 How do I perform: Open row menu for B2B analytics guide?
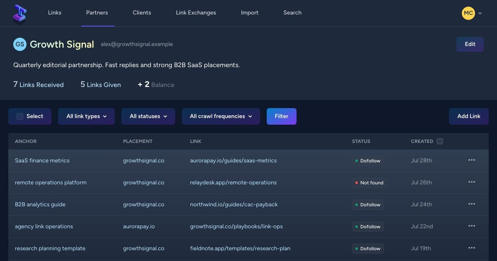(472, 204)
